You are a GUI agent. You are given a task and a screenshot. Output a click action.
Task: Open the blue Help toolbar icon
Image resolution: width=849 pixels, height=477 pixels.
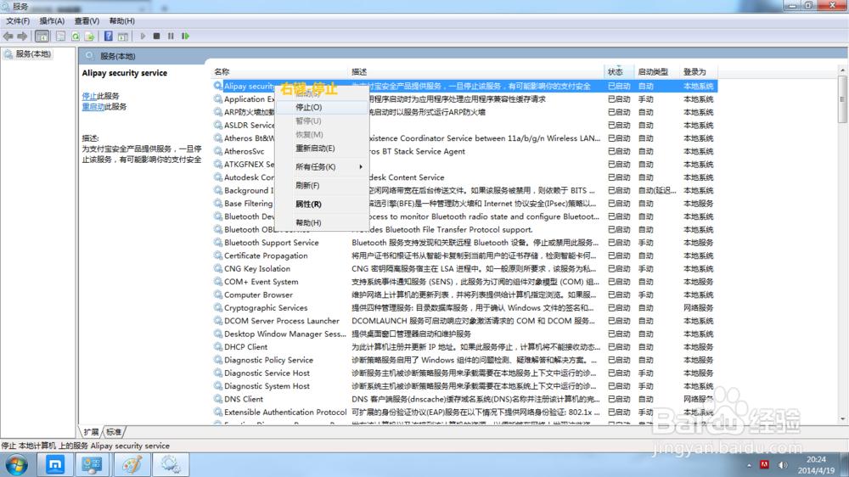point(109,36)
